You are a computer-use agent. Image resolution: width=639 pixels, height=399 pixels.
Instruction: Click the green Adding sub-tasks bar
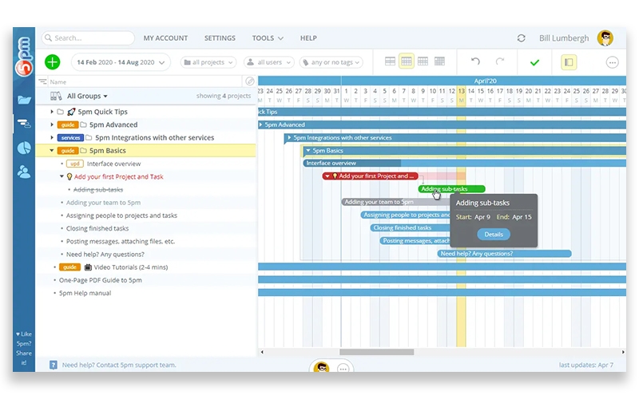pos(451,189)
